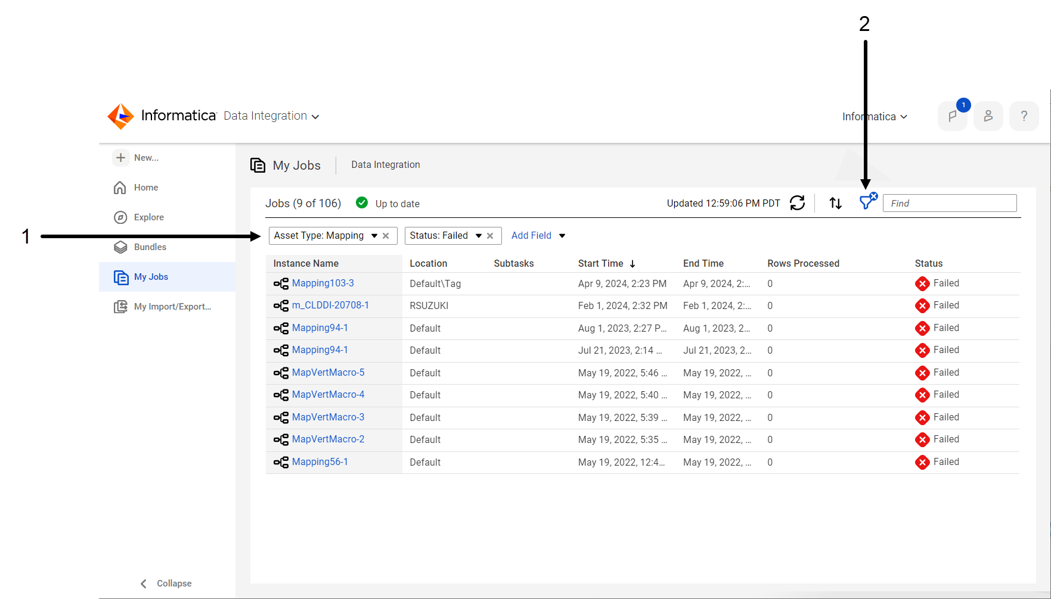Select My Jobs in sidebar
This screenshot has width=1051, height=599.
(167, 277)
